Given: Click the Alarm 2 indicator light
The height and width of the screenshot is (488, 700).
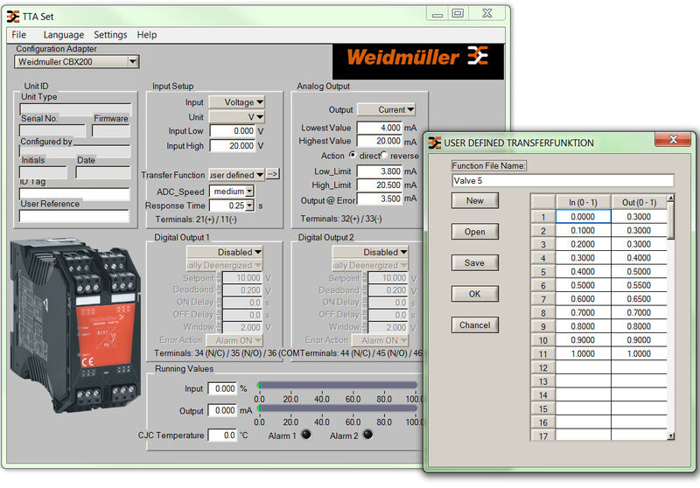Looking at the screenshot, I should coord(367,435).
